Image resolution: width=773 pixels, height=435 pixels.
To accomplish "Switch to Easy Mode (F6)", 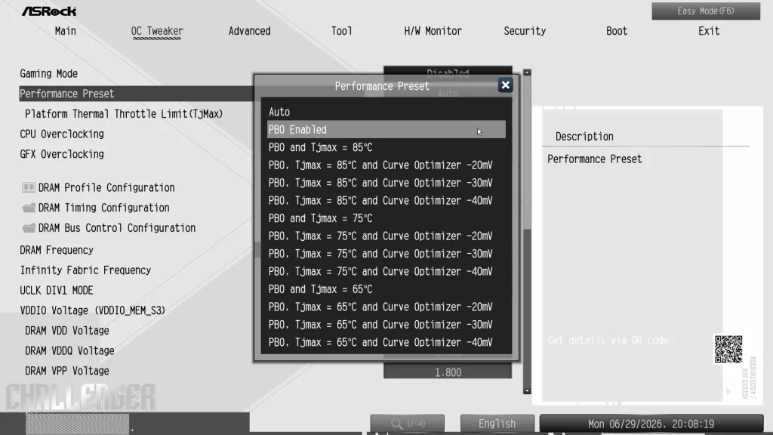I will [706, 11].
